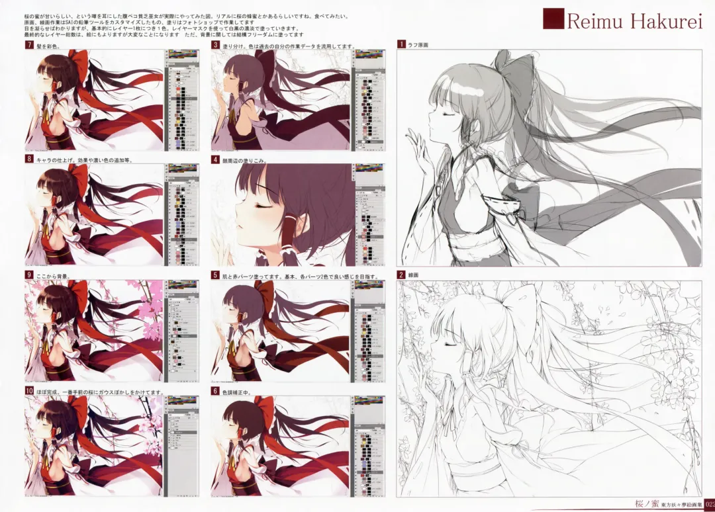This screenshot has width=715, height=512.
Task: Open the large line art image
Action: point(548,389)
